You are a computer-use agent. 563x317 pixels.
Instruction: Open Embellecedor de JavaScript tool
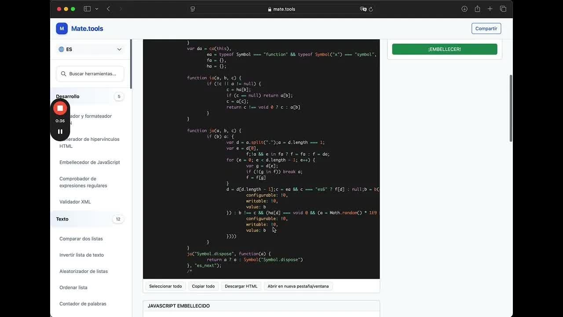pyautogui.click(x=90, y=162)
